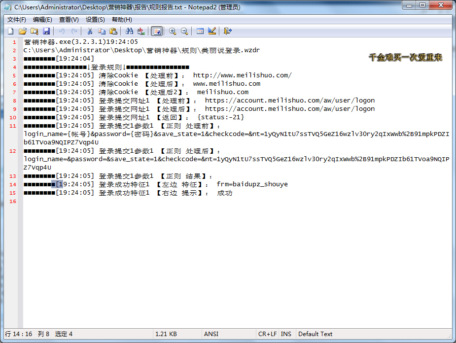Open the 设置(S) menu
456x343 pixels.
(x=95, y=20)
